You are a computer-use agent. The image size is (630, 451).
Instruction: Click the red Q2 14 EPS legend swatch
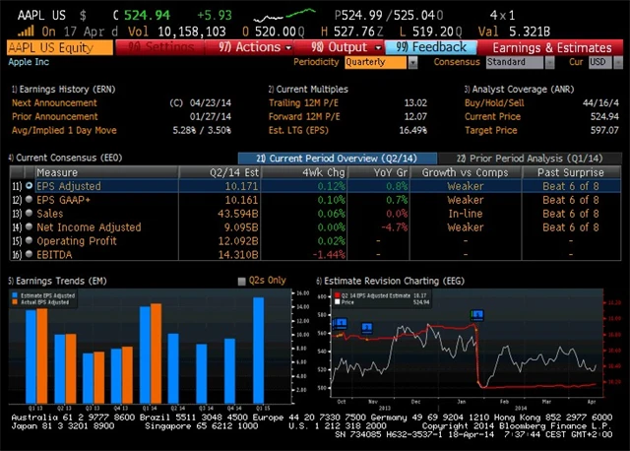click(336, 293)
